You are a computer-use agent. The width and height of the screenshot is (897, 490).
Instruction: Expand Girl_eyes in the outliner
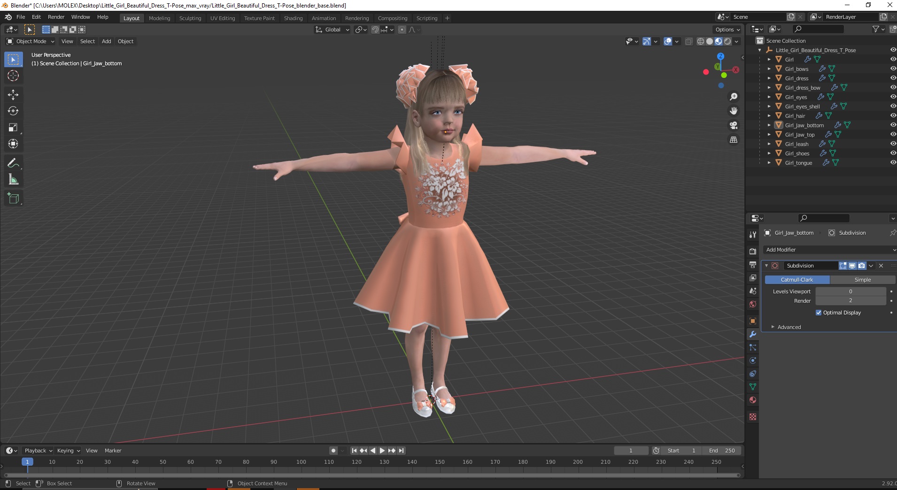[769, 97]
